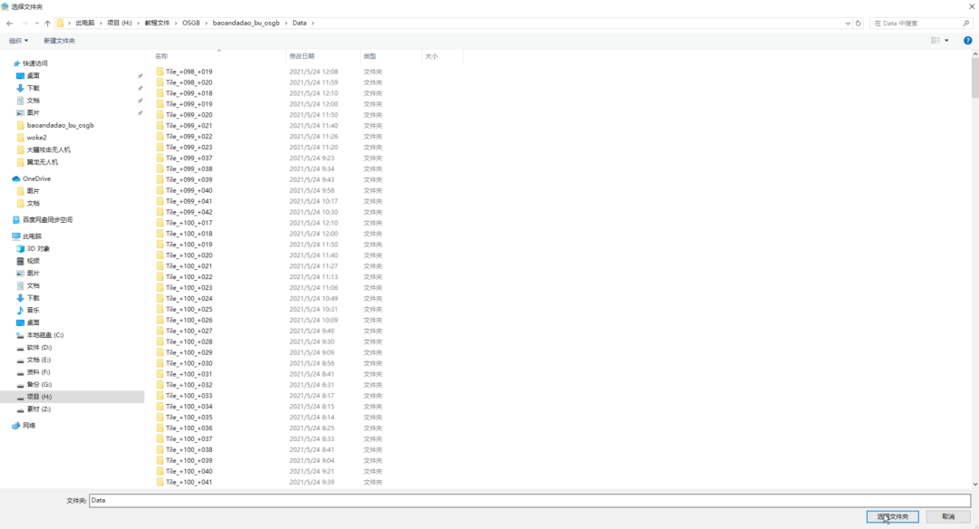Select 此电脑 in navigation pane
The width and height of the screenshot is (979, 529).
[x=32, y=236]
